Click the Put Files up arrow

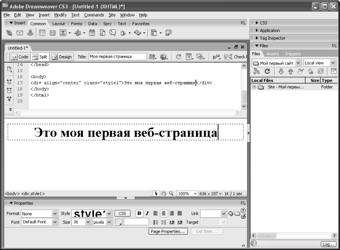pyautogui.click(x=291, y=71)
